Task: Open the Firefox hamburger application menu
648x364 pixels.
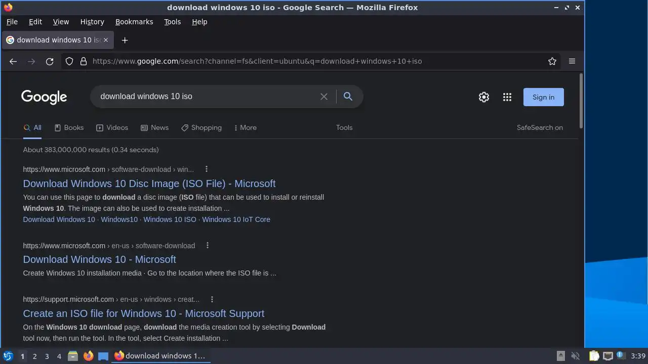Action: click(572, 61)
